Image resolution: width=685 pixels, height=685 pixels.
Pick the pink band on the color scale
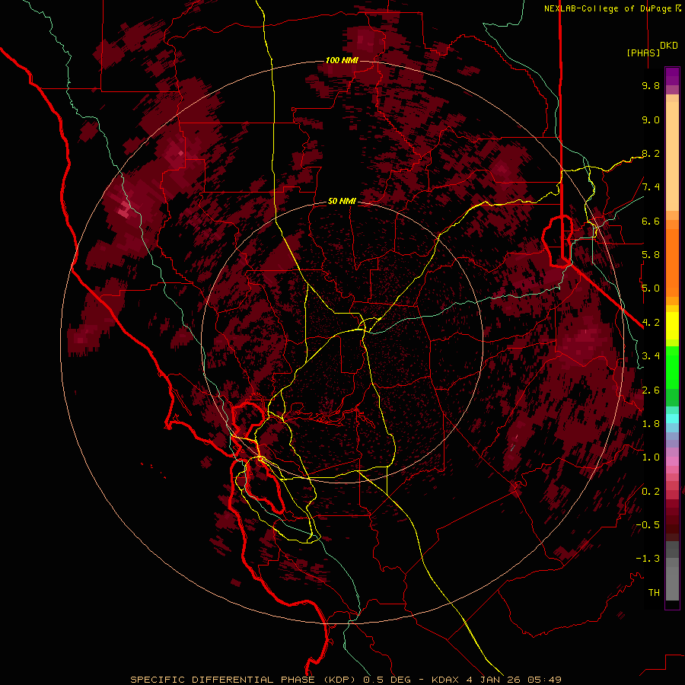(672, 461)
